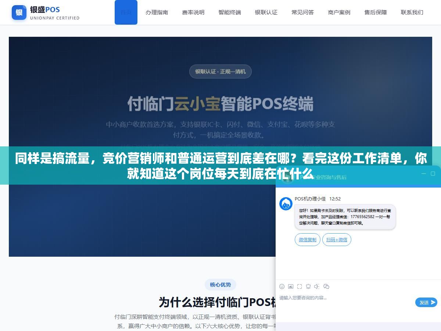Click the agent avatar POS机办理小佳

point(286,204)
